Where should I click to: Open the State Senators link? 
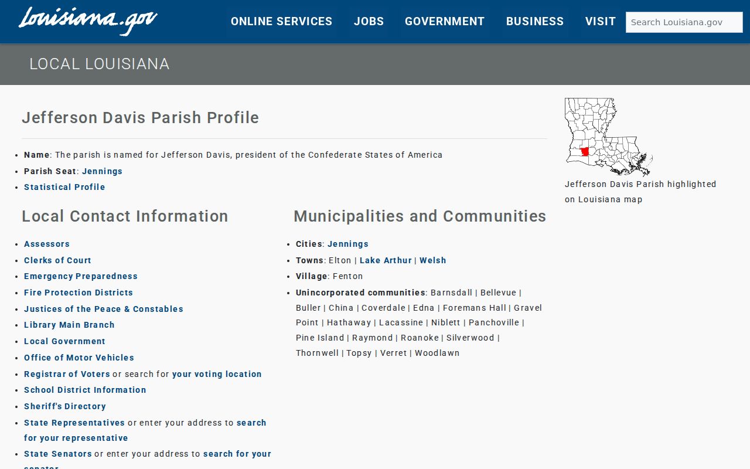(x=58, y=454)
